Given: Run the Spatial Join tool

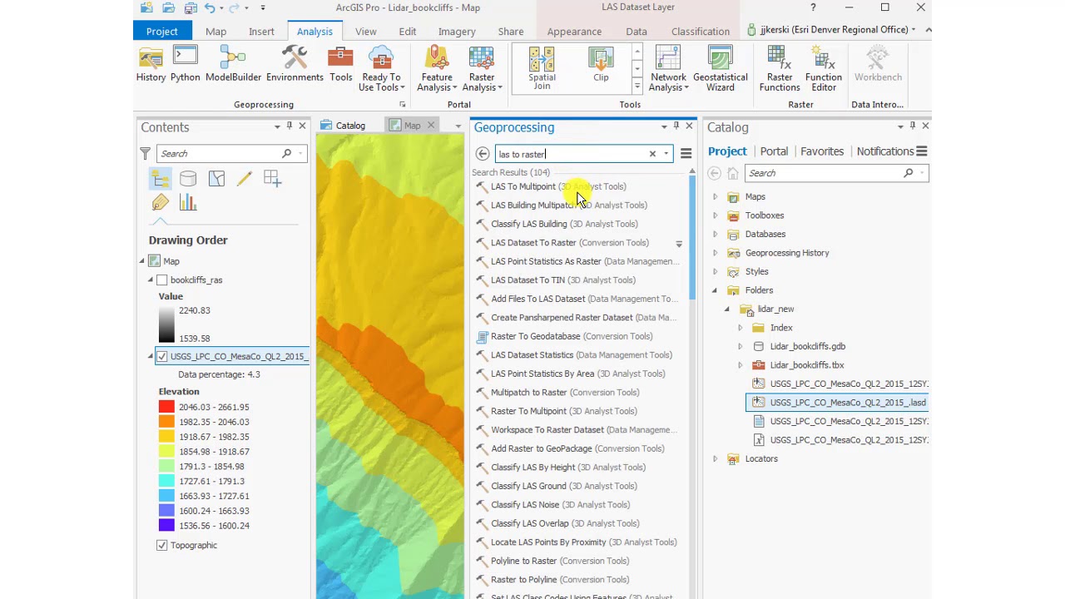Looking at the screenshot, I should [542, 69].
